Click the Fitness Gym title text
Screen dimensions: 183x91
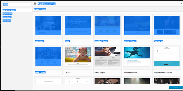[158, 41]
